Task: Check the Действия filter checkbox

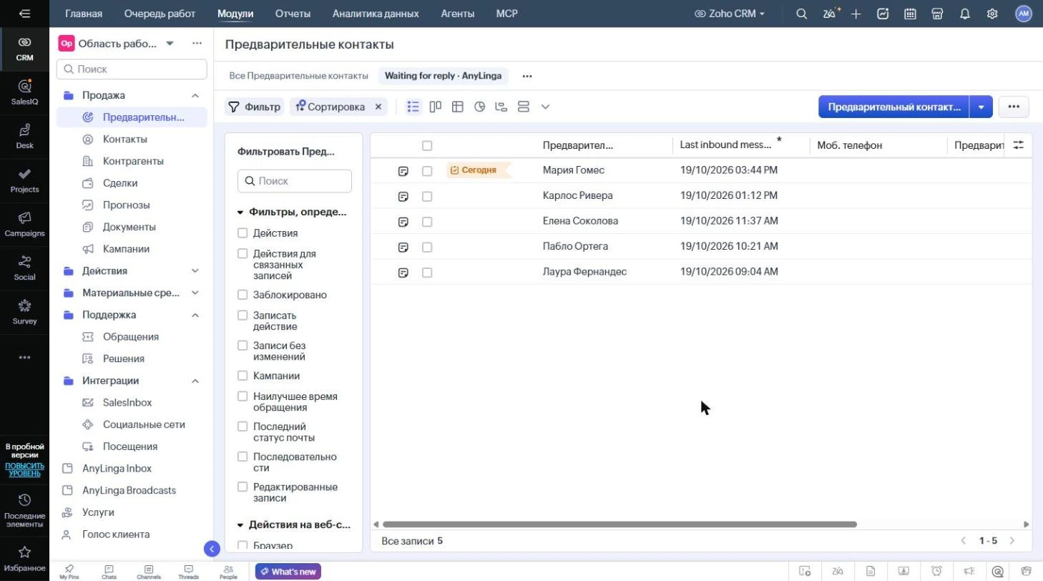Action: [x=243, y=233]
